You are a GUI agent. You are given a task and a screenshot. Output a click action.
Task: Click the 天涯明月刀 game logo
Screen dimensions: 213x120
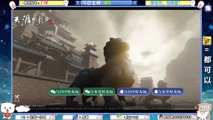pyautogui.click(x=33, y=21)
